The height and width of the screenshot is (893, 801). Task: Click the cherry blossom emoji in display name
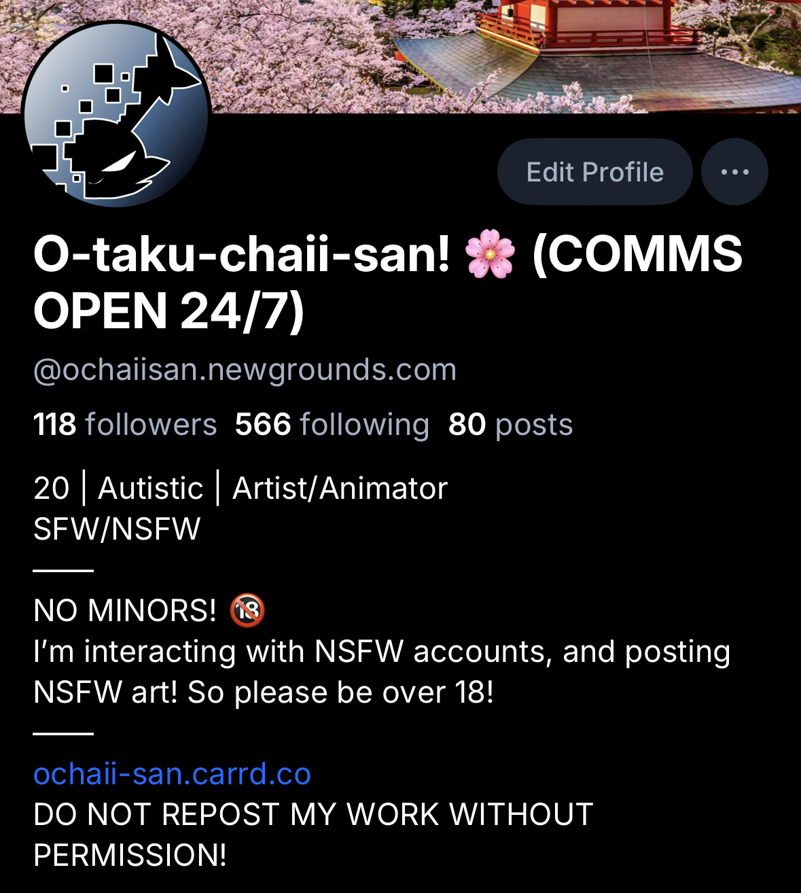coord(490,254)
